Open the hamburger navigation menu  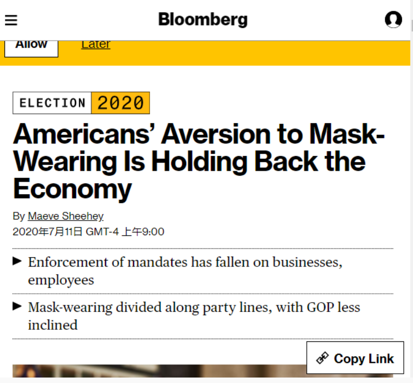point(11,20)
